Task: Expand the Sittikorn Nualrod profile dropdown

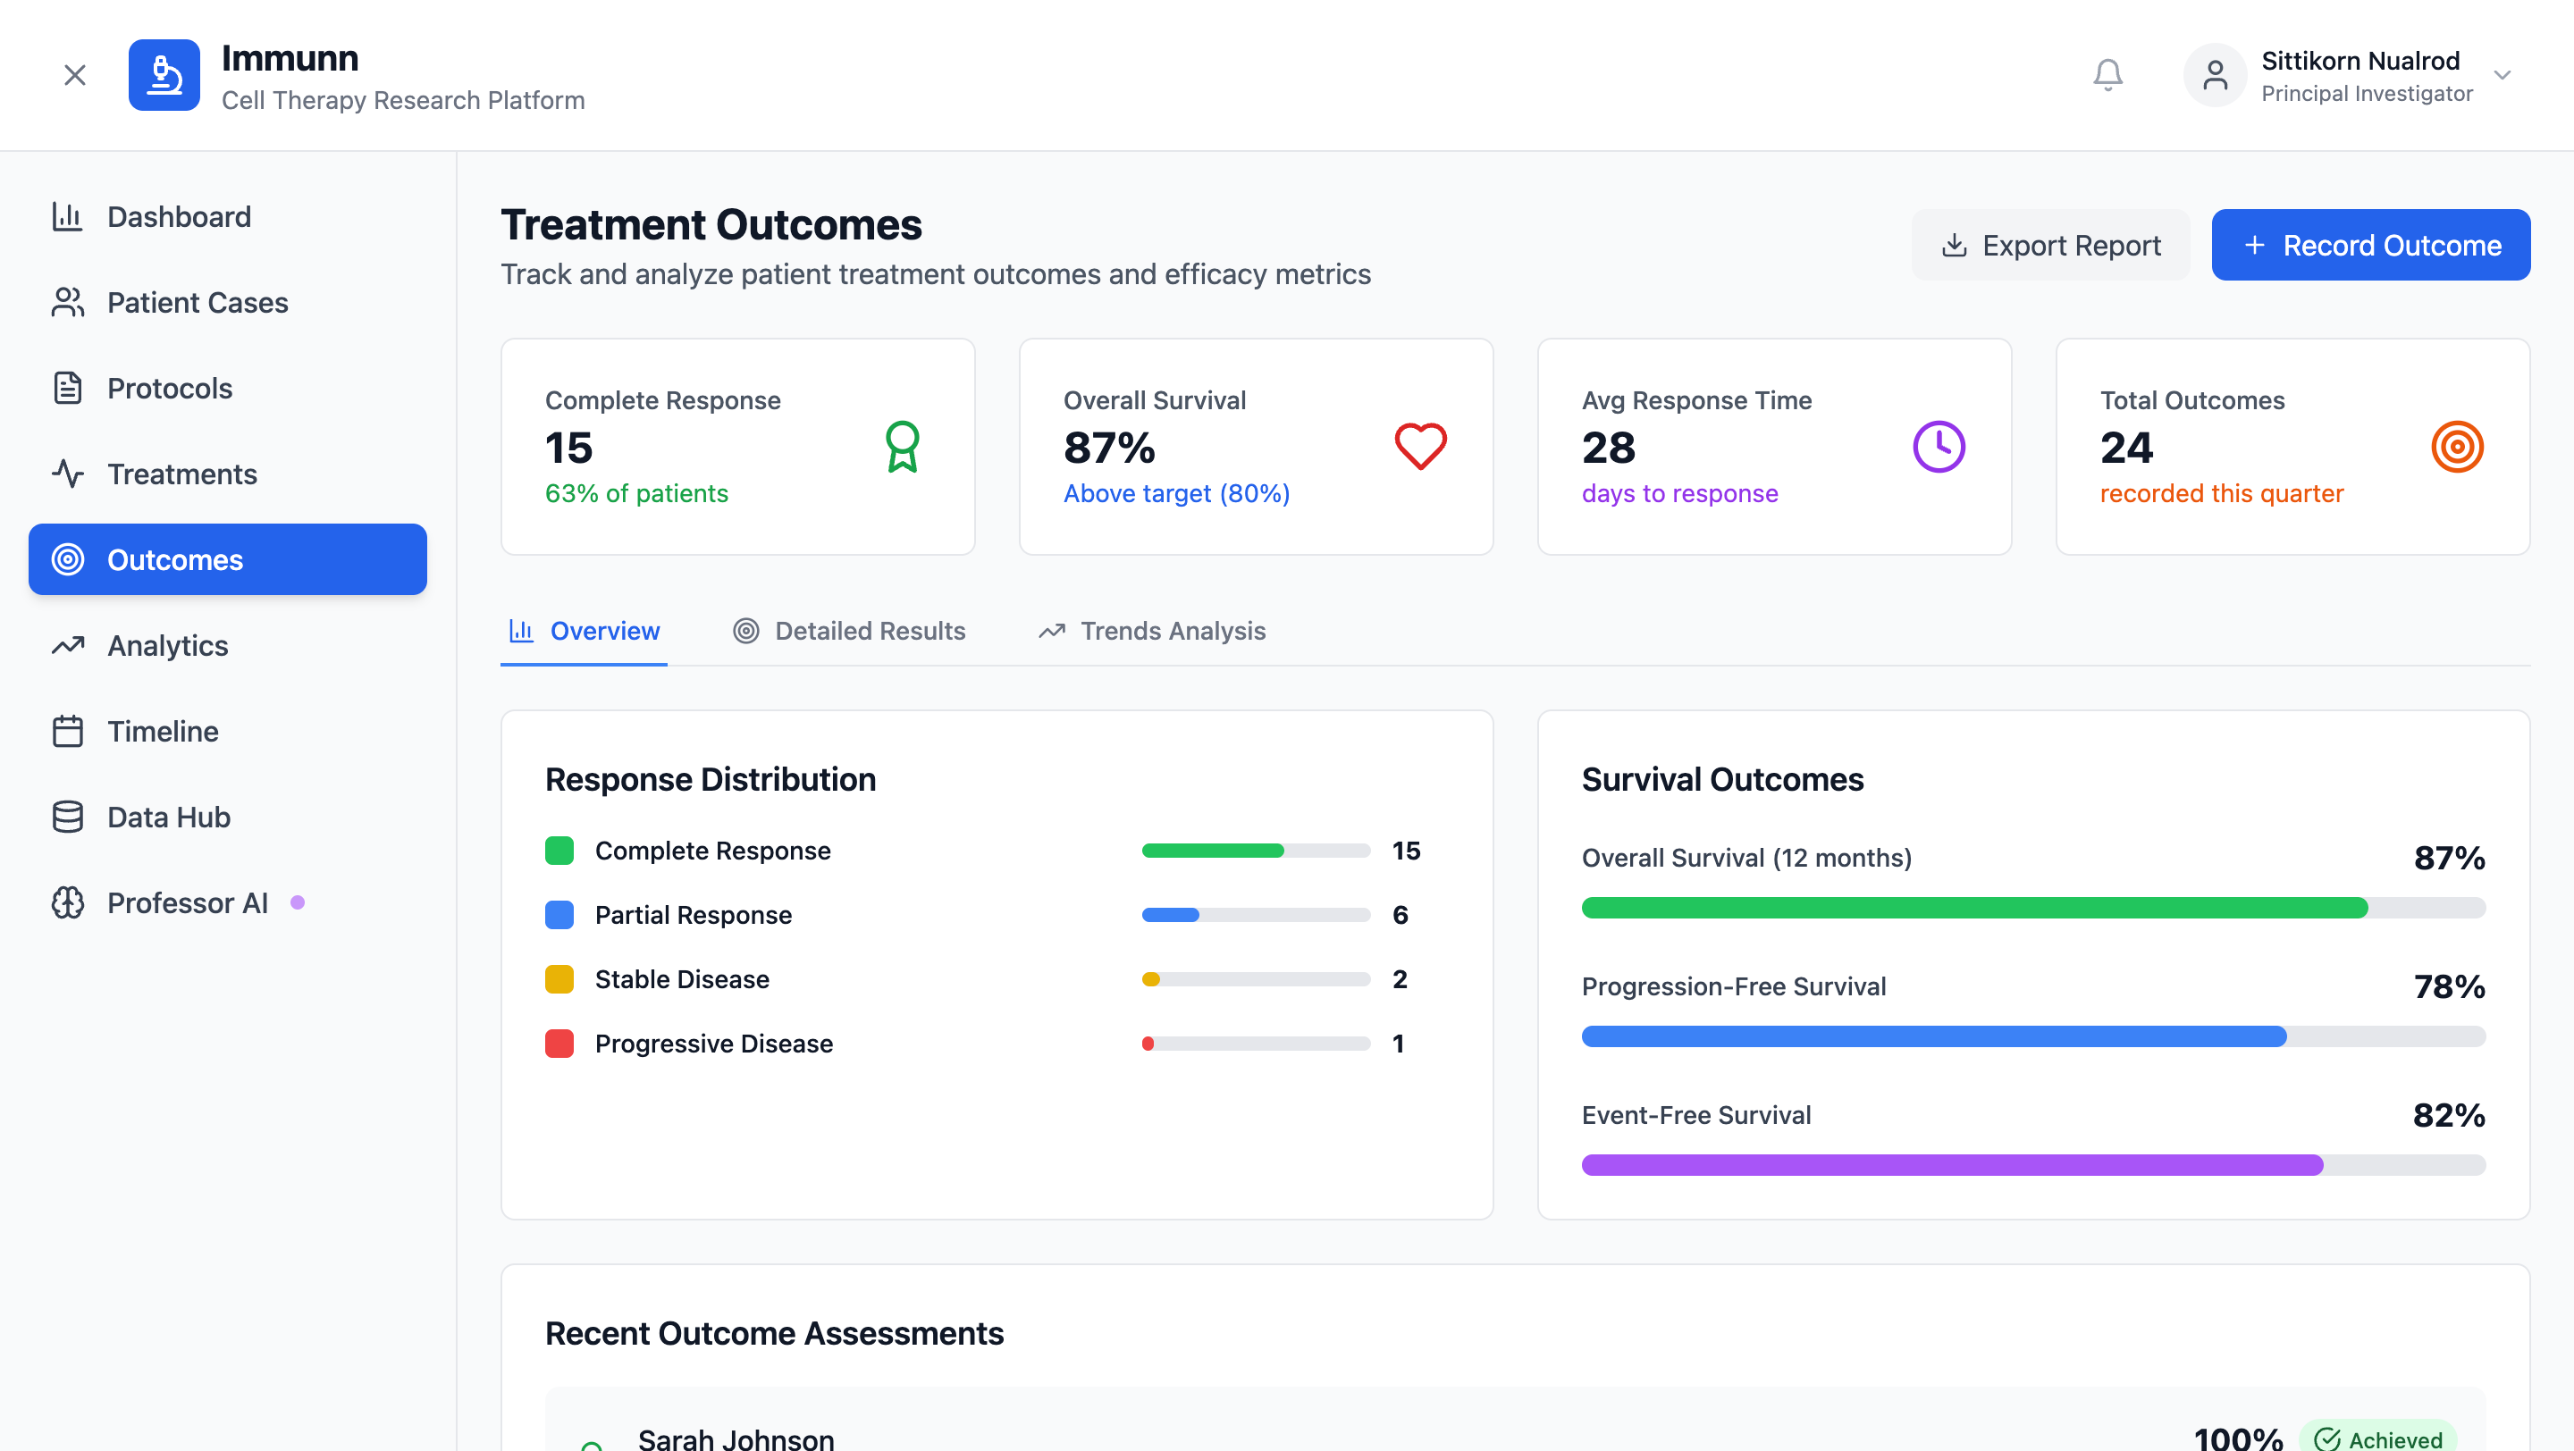Action: coord(2502,75)
